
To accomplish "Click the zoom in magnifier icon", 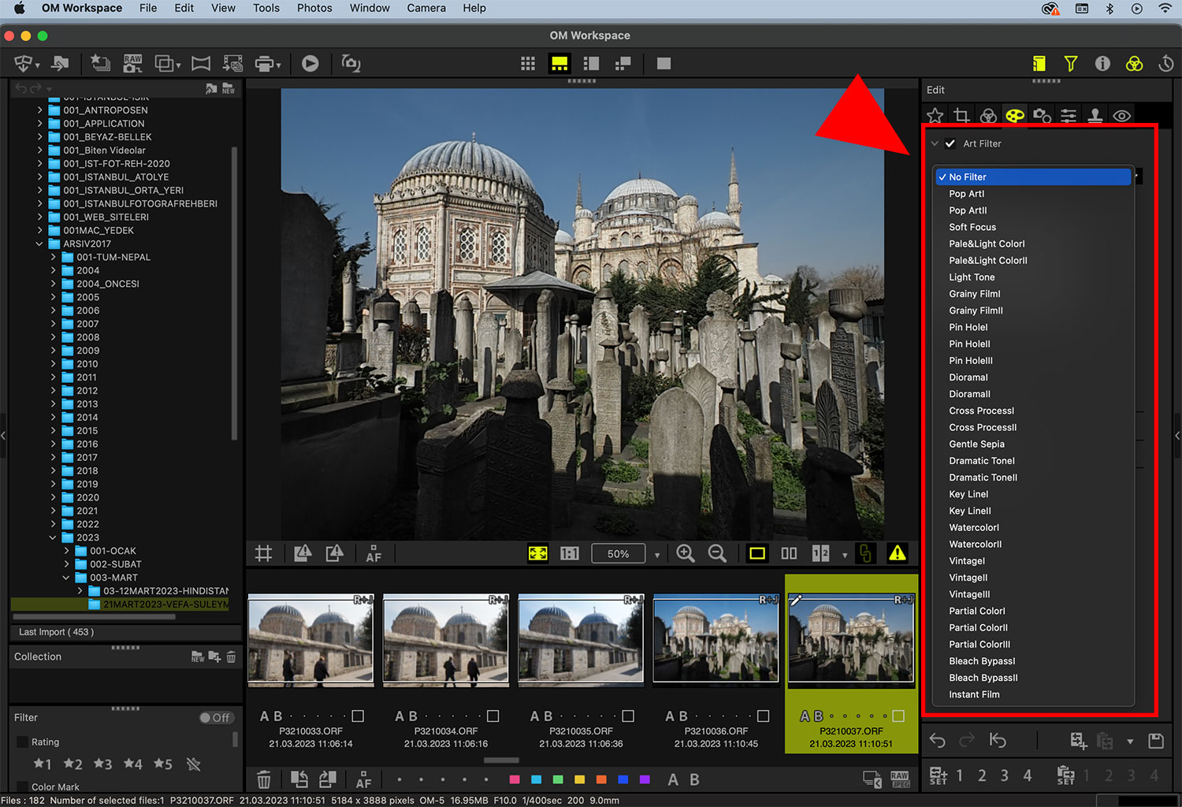I will [686, 553].
